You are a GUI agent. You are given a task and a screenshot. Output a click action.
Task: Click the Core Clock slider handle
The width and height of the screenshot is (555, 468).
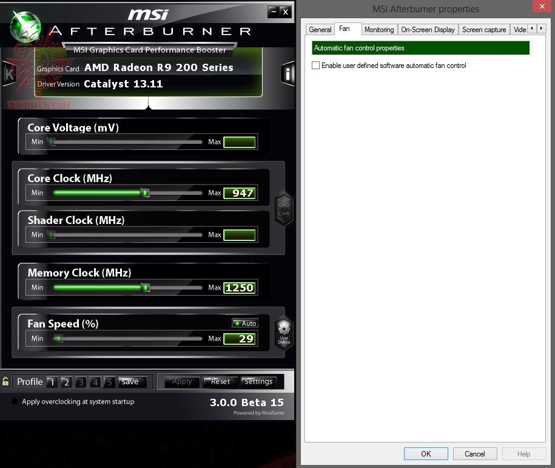(x=145, y=193)
